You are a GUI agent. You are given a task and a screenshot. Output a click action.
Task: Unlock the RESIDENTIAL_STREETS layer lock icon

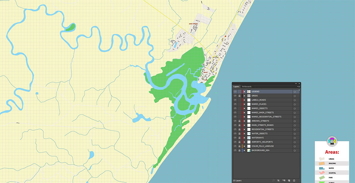[240, 129]
